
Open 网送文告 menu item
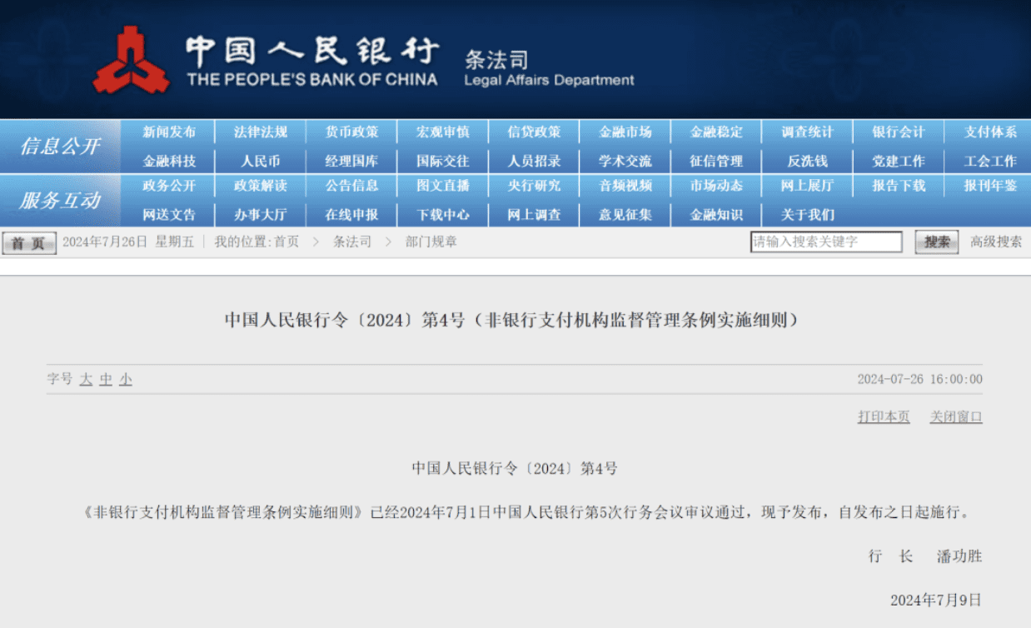coord(169,215)
